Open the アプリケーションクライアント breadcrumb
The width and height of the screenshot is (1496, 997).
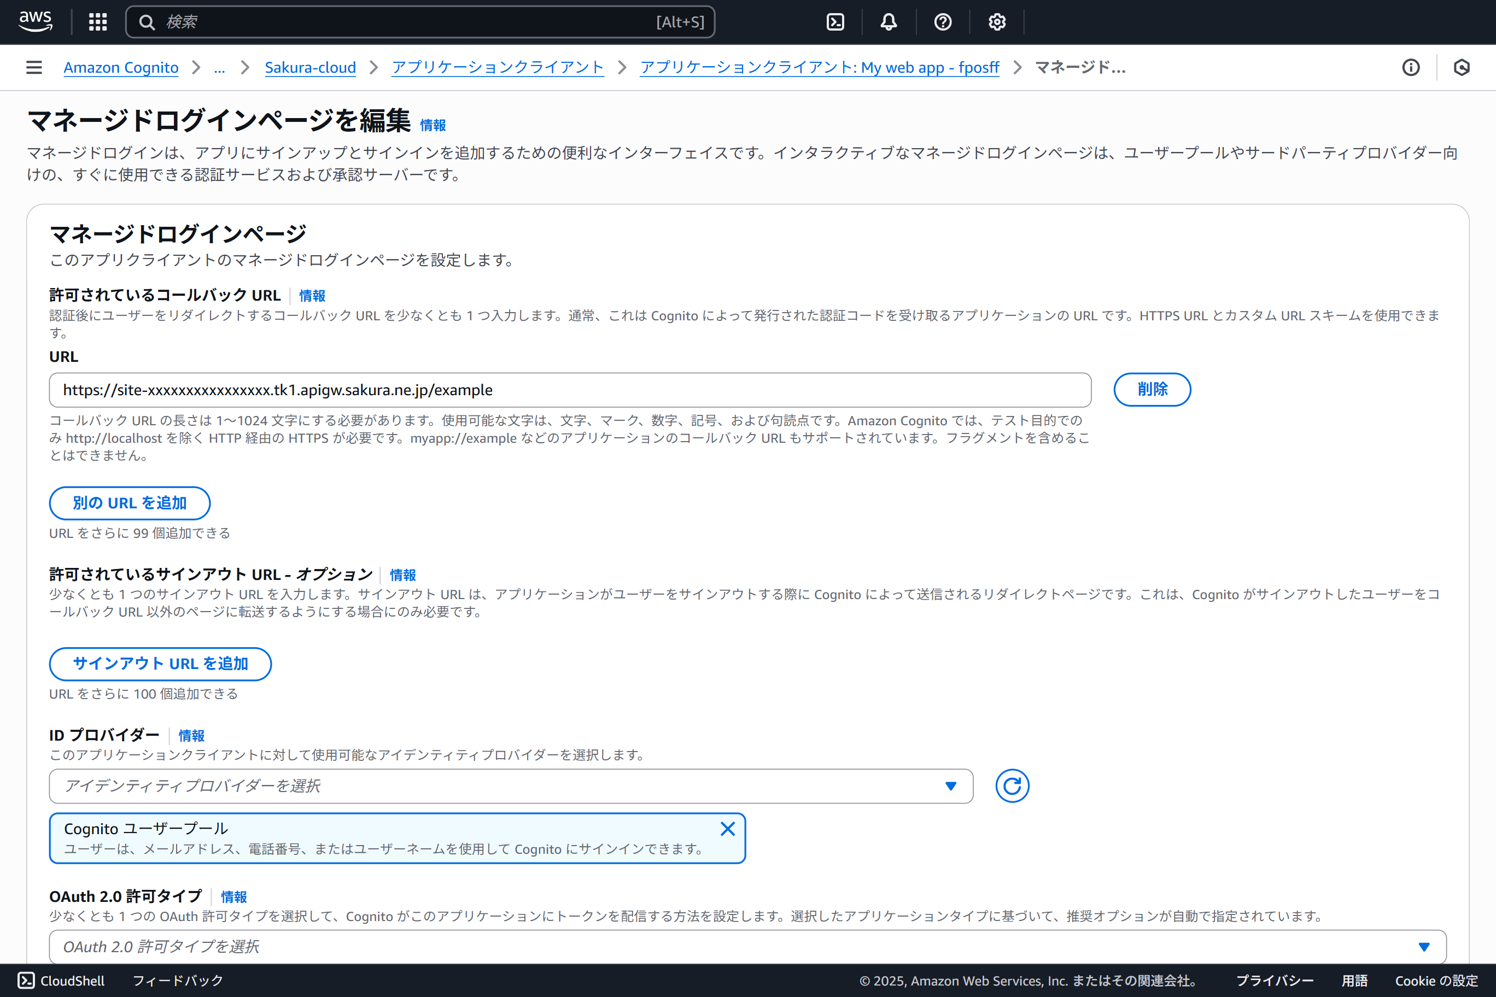pyautogui.click(x=498, y=67)
